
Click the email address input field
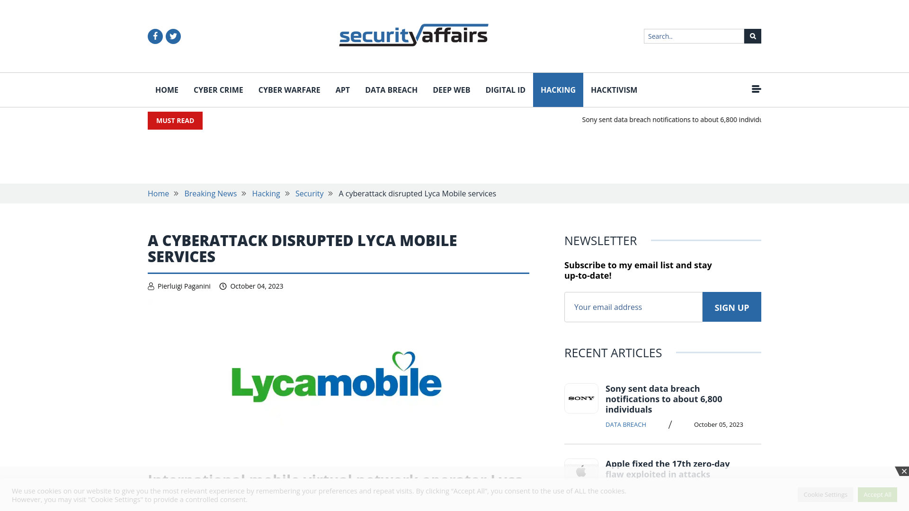pos(633,306)
